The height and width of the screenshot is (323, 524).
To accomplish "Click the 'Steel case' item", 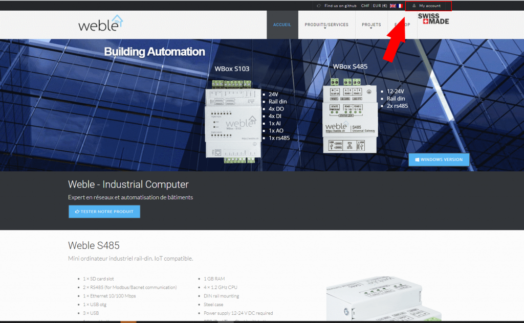I will 213,304.
